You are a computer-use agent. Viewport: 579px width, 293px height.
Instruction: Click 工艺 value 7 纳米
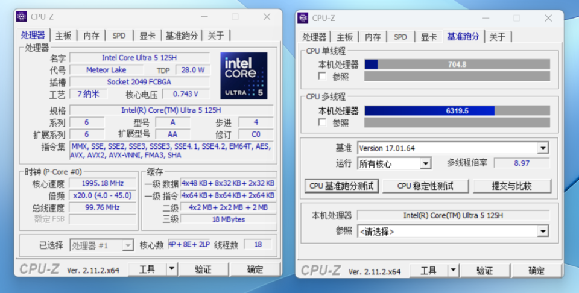click(x=88, y=93)
